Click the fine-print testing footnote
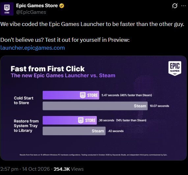This screenshot has width=188, height=175. pos(94,155)
